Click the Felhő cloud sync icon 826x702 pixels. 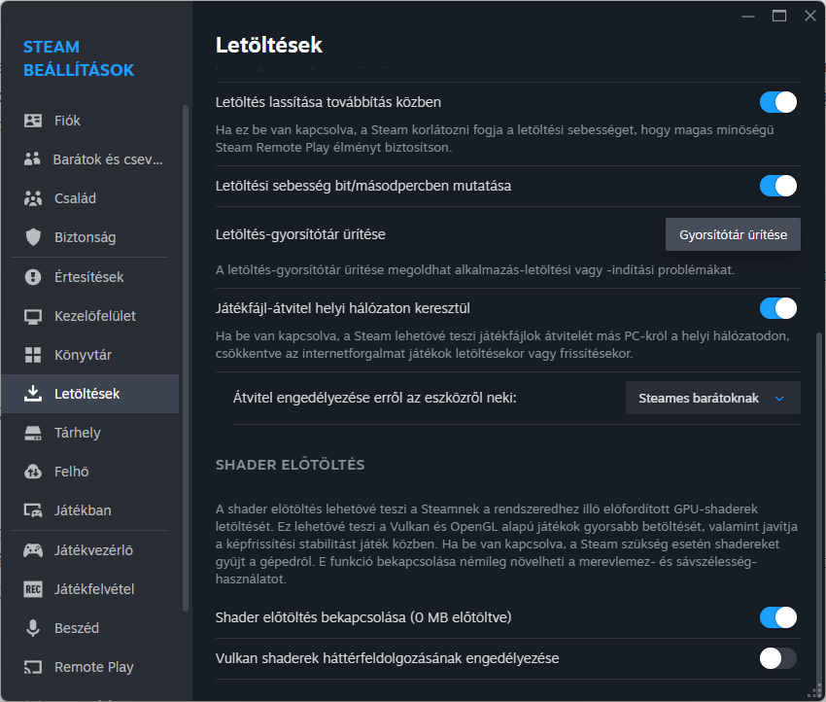pyautogui.click(x=33, y=472)
